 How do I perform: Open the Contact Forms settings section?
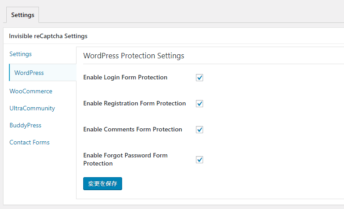(30, 142)
